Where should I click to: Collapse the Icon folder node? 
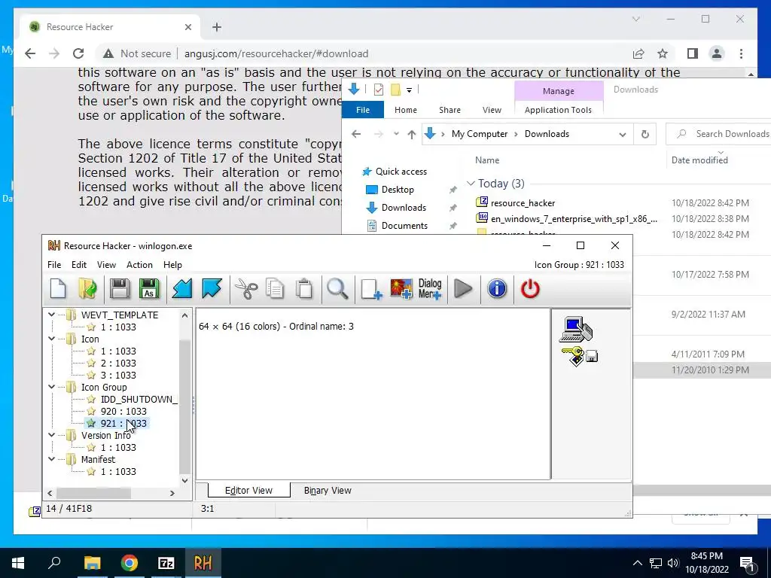(x=52, y=339)
